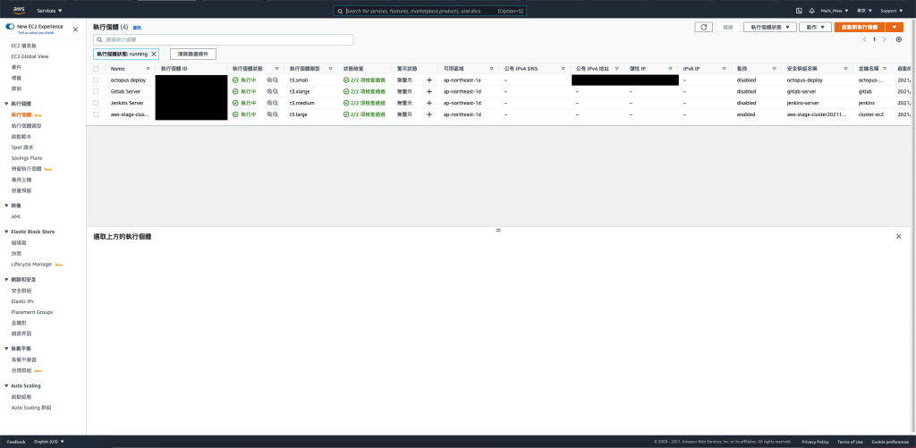Viewport: 916px width, 448px height.
Task: Open Lifecycle Manager in sidebar
Action: point(31,265)
